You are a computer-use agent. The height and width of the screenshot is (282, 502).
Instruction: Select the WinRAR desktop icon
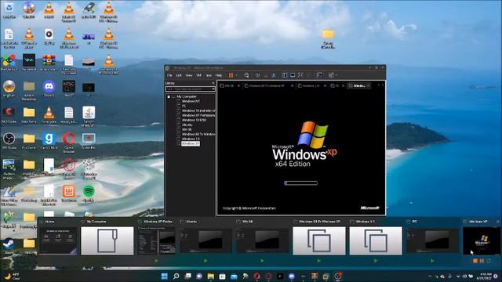[49, 62]
